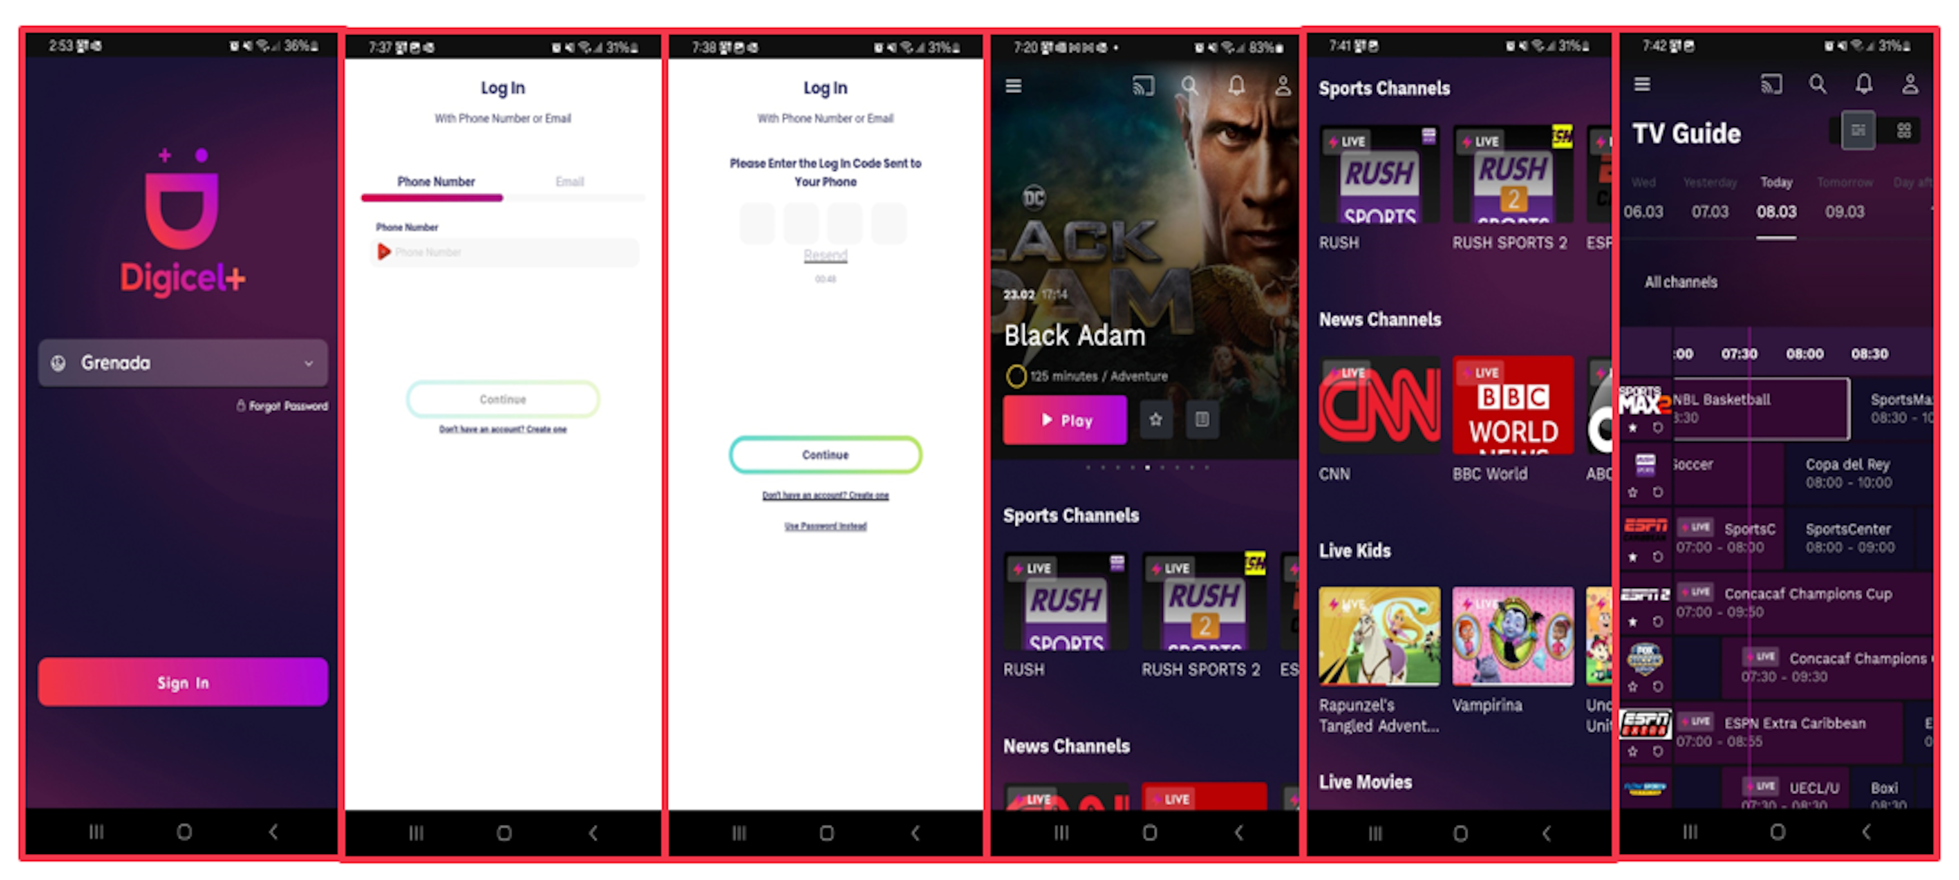Select the TV Guide list view toggle
The height and width of the screenshot is (880, 1959).
point(1858,131)
